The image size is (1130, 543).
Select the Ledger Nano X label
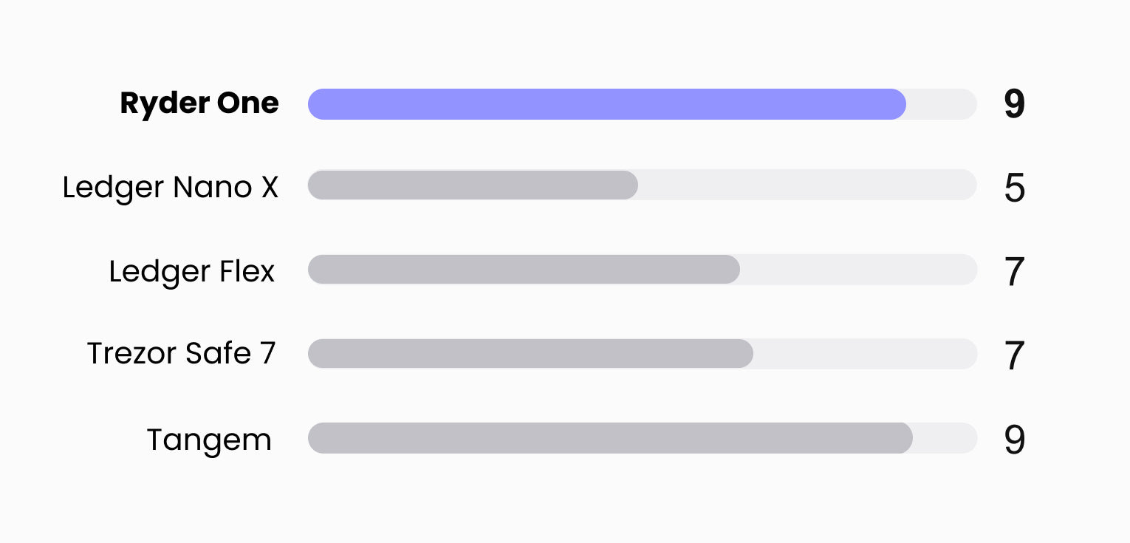[171, 188]
